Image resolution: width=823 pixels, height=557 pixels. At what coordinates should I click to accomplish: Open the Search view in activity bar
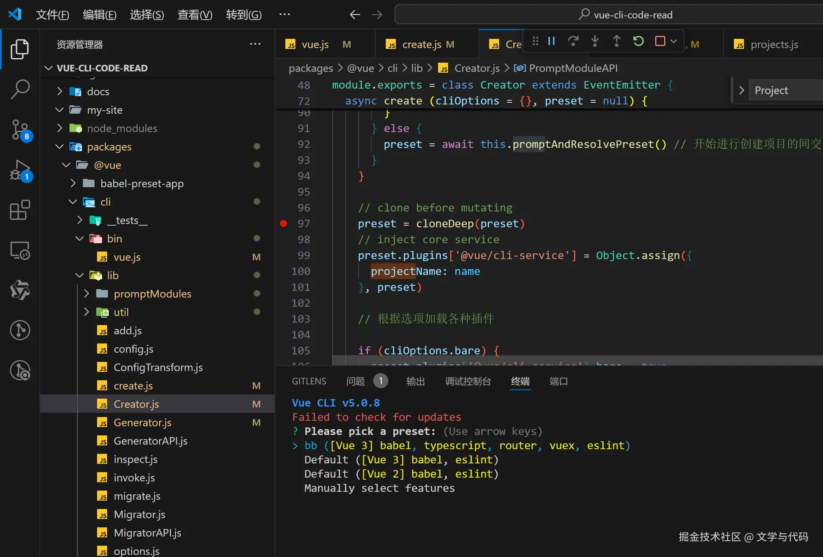point(20,89)
